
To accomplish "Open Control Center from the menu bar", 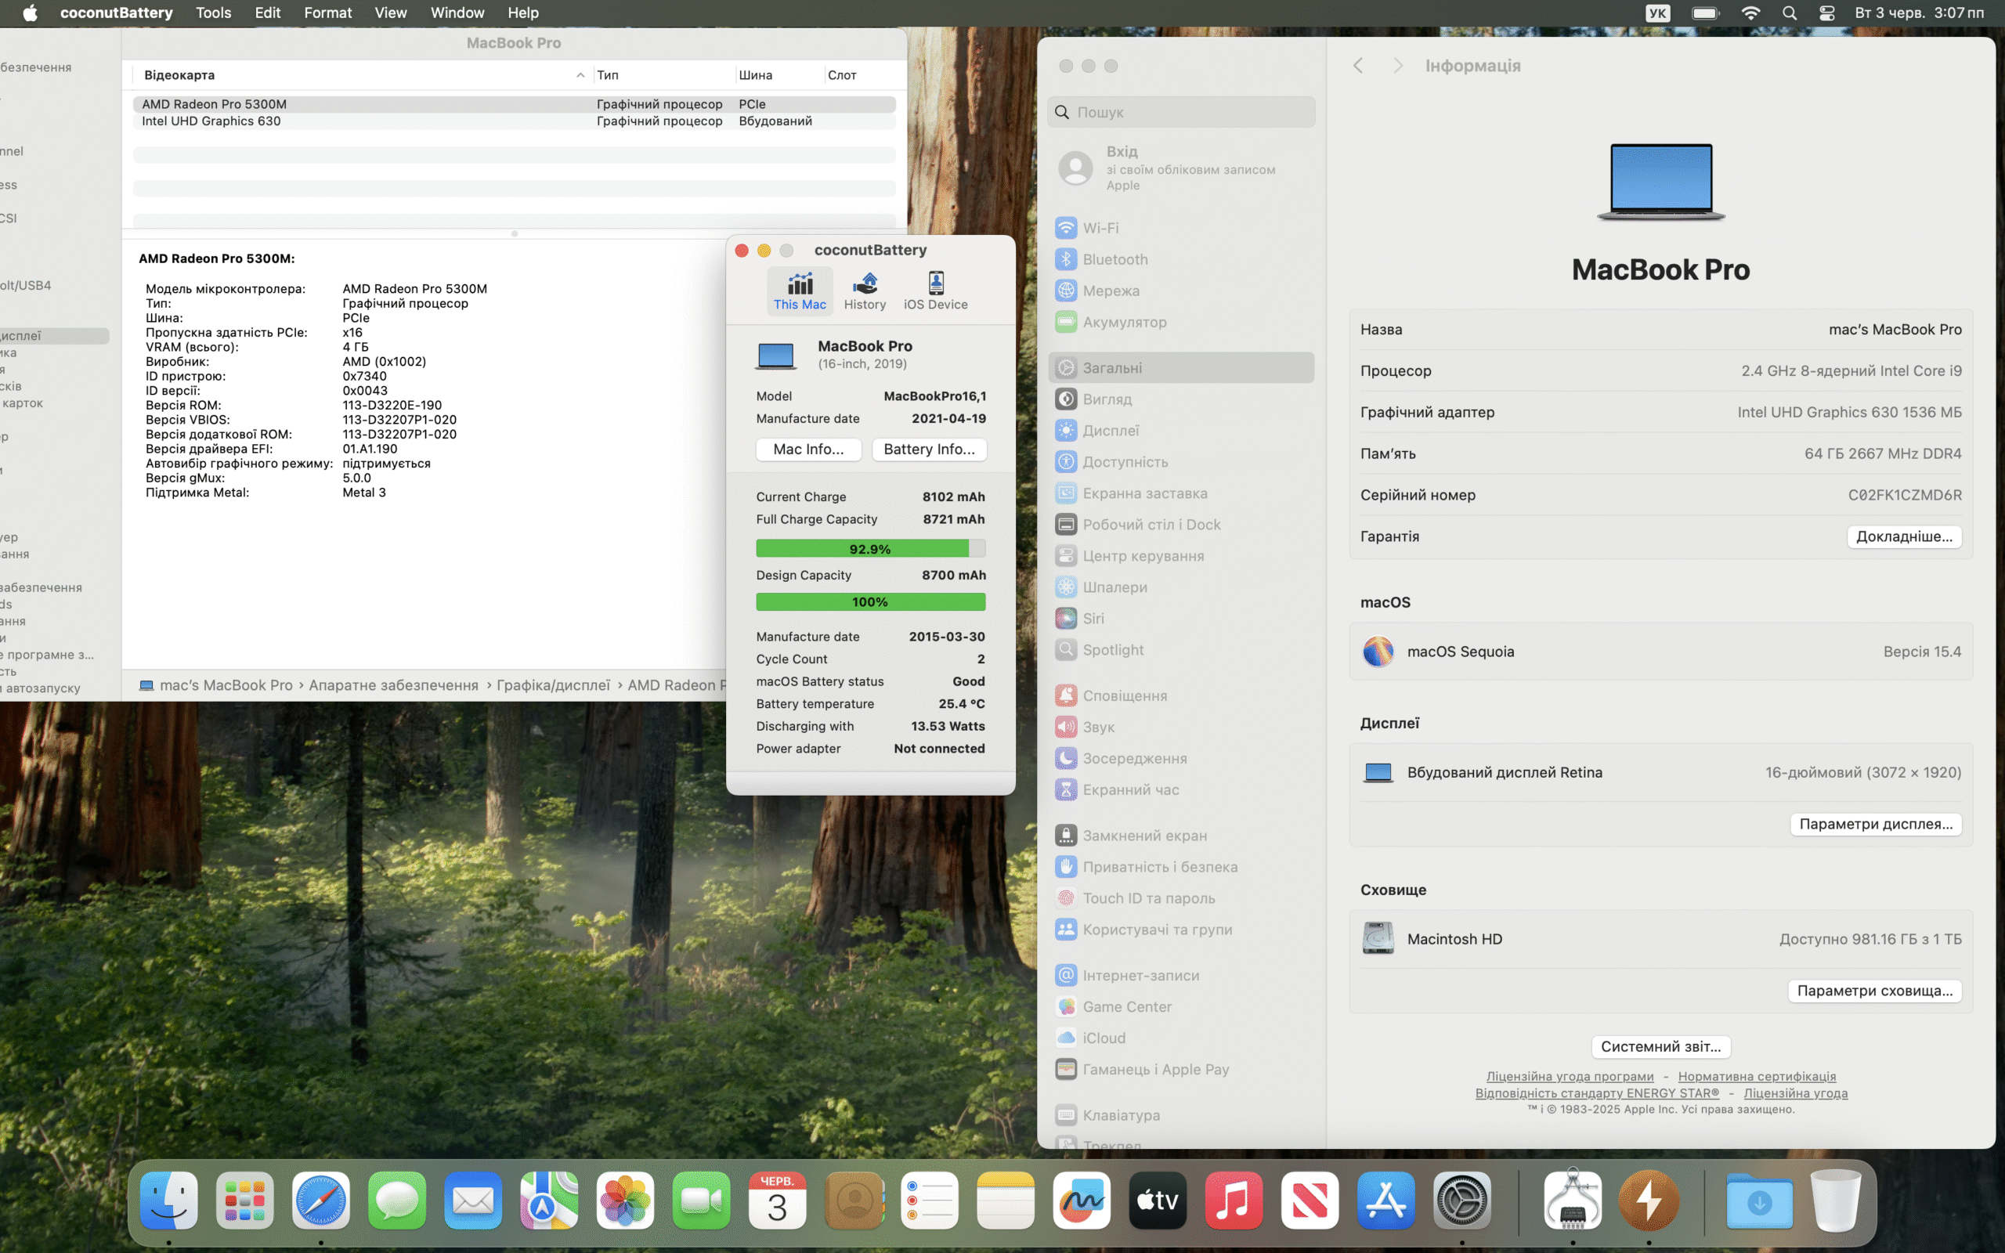I will [1827, 13].
